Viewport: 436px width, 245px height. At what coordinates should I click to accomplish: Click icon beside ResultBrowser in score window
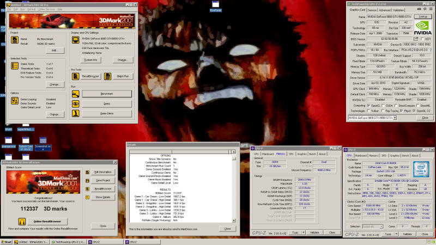point(87,189)
